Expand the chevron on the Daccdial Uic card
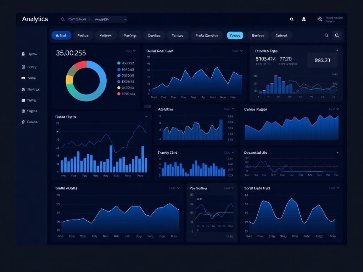363x272 pixels. 337,153
